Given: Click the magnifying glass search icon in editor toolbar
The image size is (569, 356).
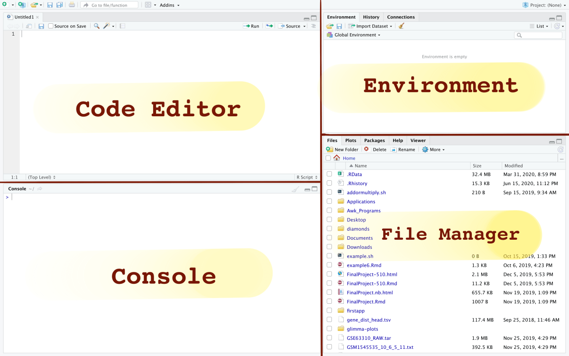Looking at the screenshot, I should pos(97,26).
